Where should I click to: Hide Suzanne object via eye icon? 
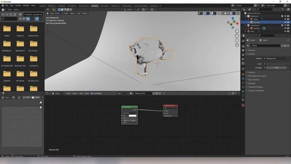[x=285, y=22]
